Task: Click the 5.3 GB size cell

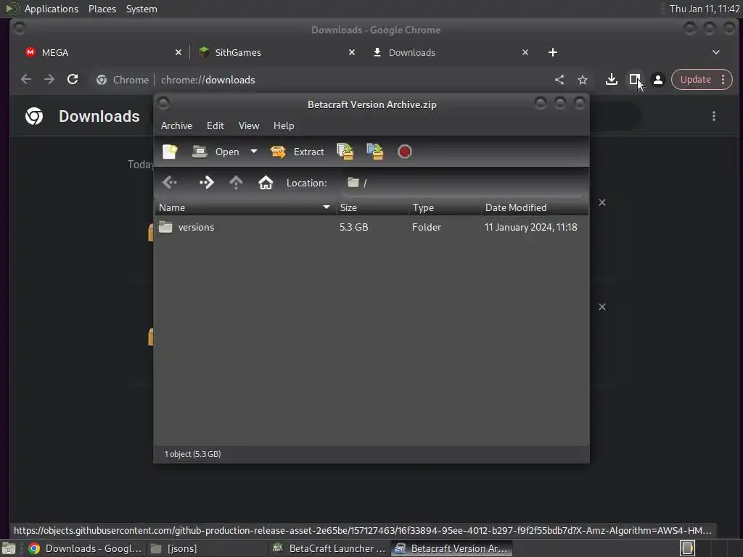Action: (353, 227)
